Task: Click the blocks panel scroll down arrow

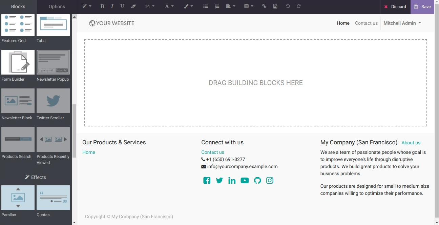Action: (74, 223)
